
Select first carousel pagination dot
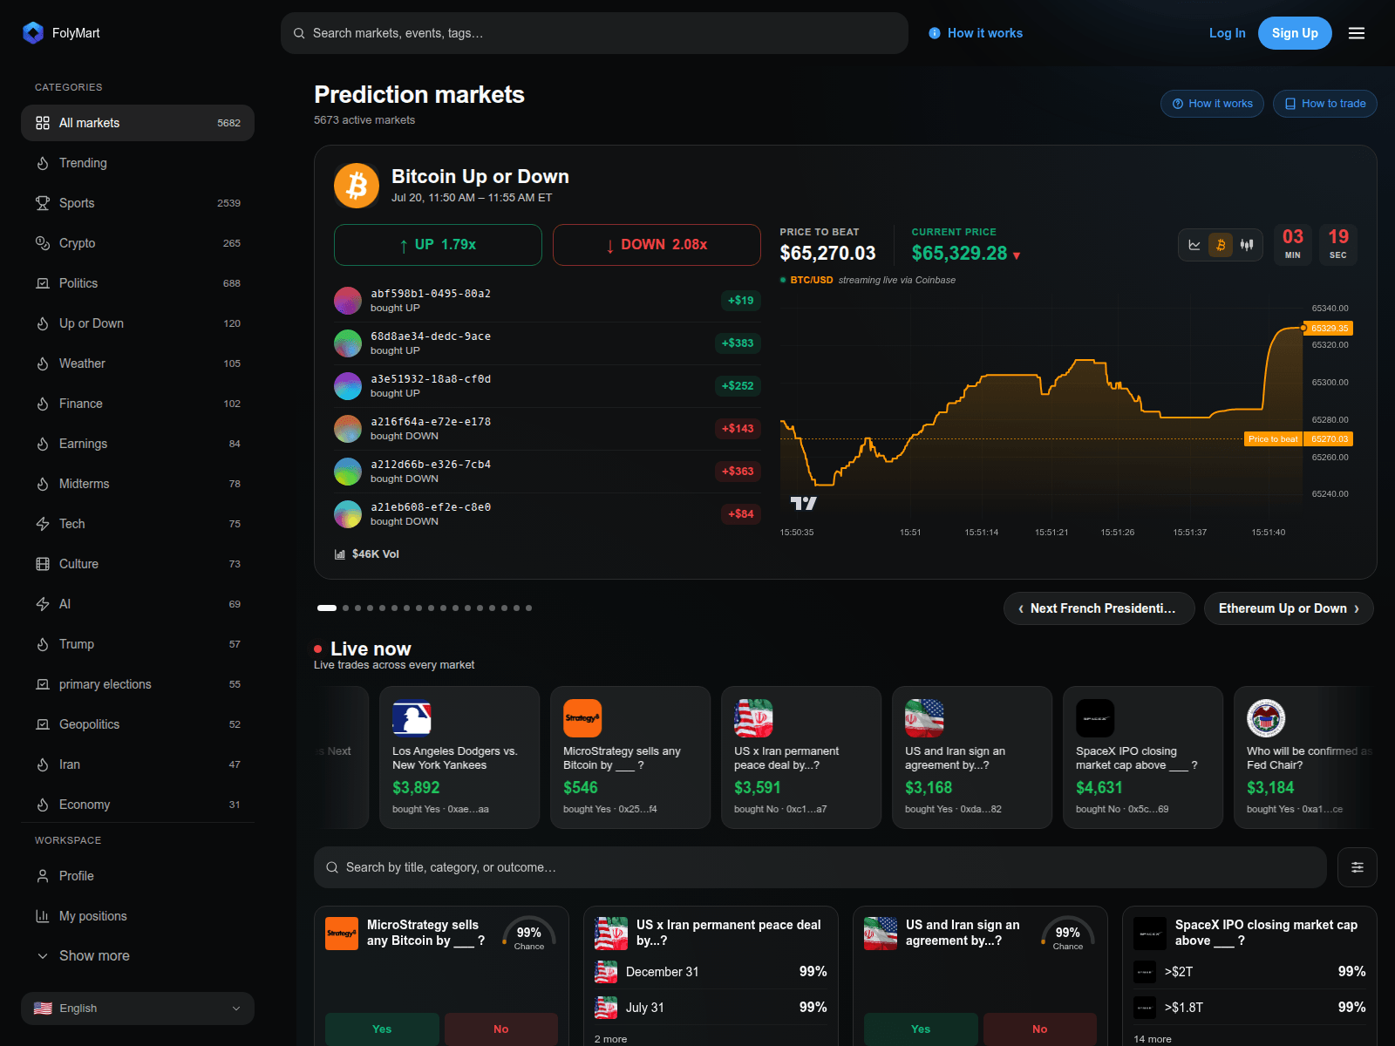(x=327, y=608)
